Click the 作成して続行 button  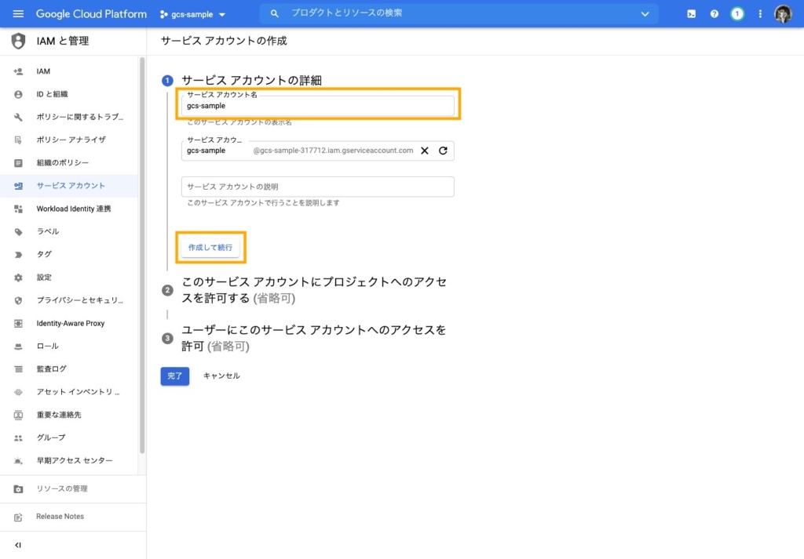coord(210,248)
